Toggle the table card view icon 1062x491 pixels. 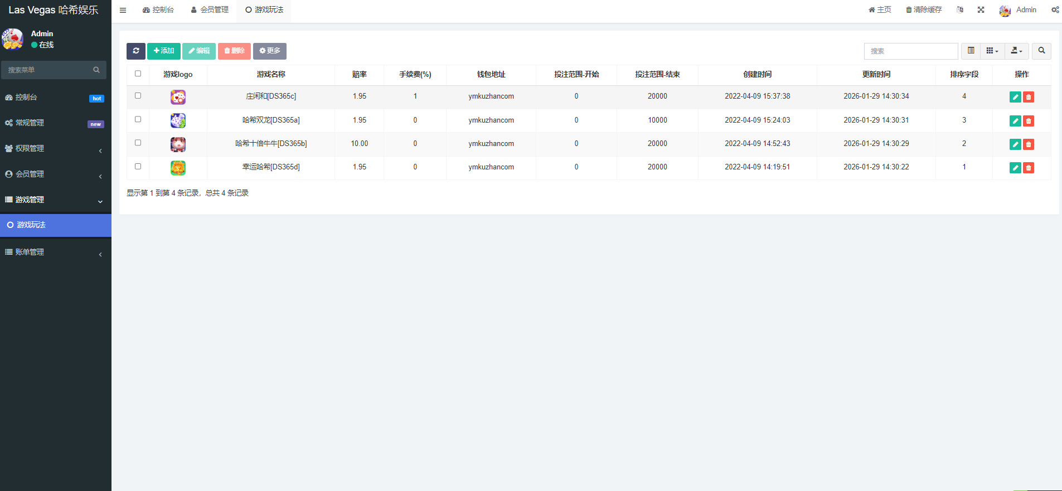(971, 51)
